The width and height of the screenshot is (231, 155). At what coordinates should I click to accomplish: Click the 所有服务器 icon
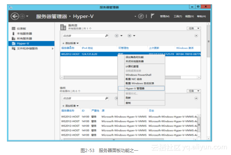point(13,38)
